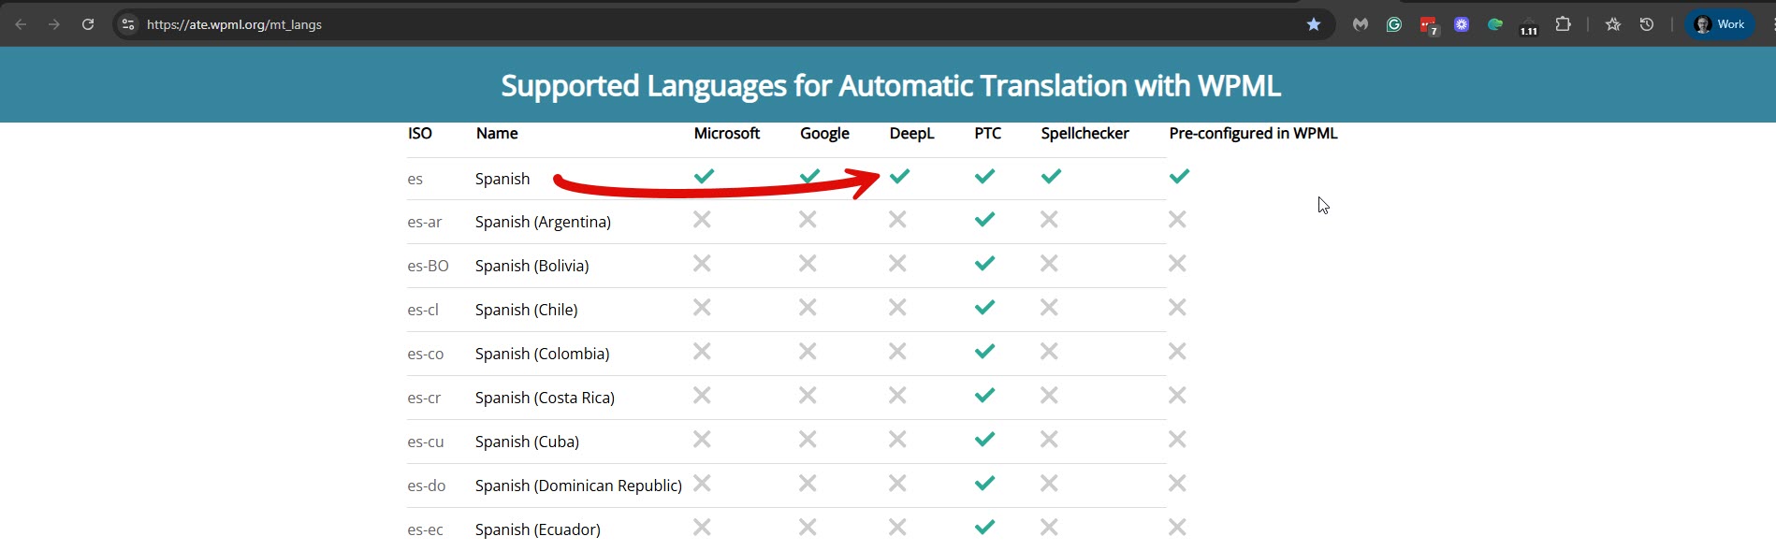1776x551 pixels.
Task: Click the page title about Supported Languages
Action: coord(891,86)
